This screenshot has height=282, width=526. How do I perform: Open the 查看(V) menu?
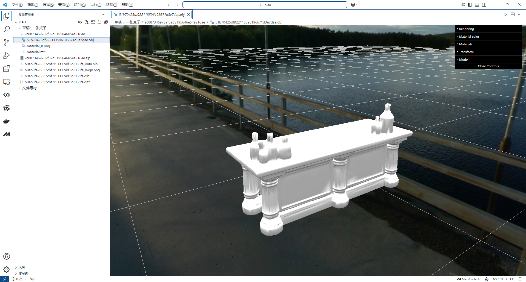(64, 5)
